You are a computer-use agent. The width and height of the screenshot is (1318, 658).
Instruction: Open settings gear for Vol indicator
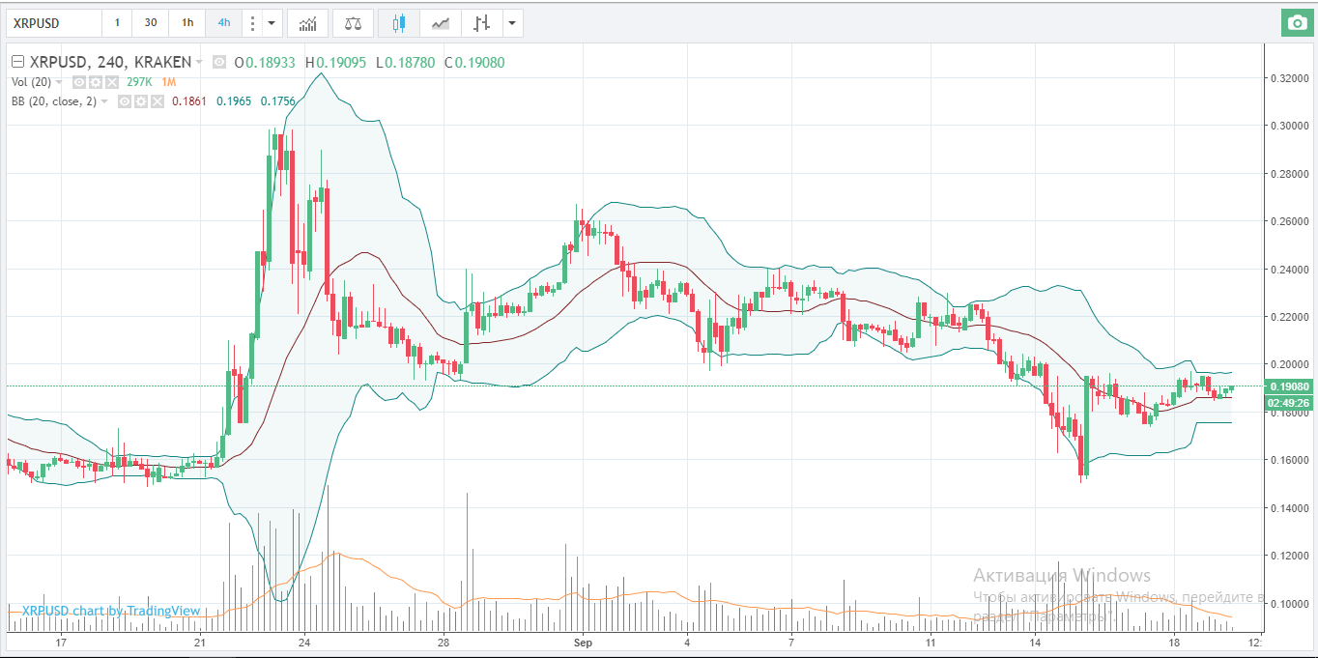(x=96, y=82)
